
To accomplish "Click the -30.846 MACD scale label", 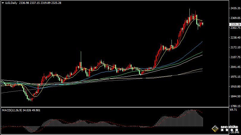I will pos(234,132).
